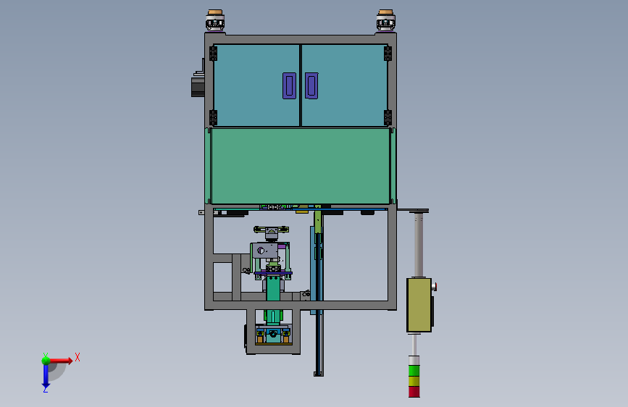Select the black motor on the frame's left side
628x407 pixels.
pyautogui.click(x=198, y=87)
